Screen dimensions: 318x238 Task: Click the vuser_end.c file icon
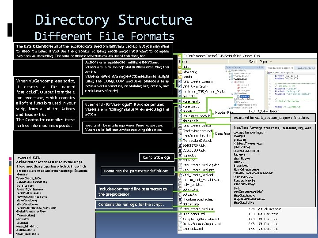[180, 101]
